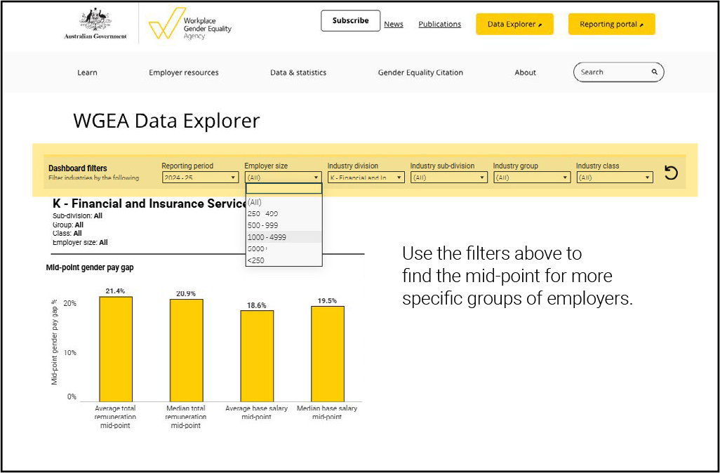Screen dimensions: 720x473
Task: Open the Reporting portal
Action: point(611,23)
